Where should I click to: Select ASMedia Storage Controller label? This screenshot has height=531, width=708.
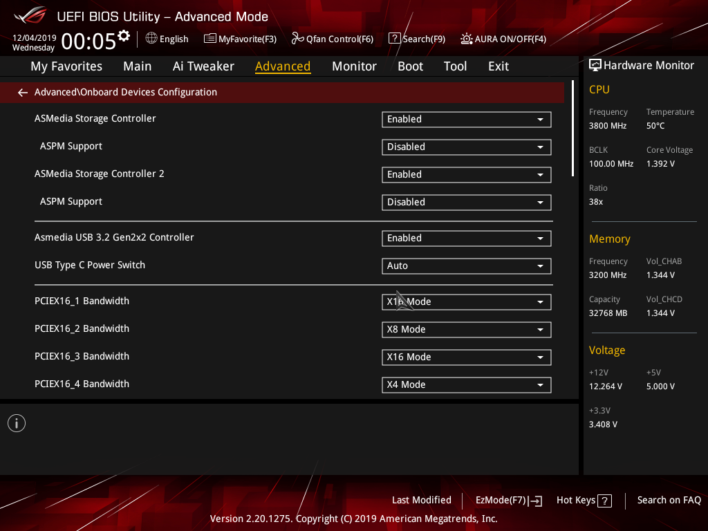(x=95, y=118)
